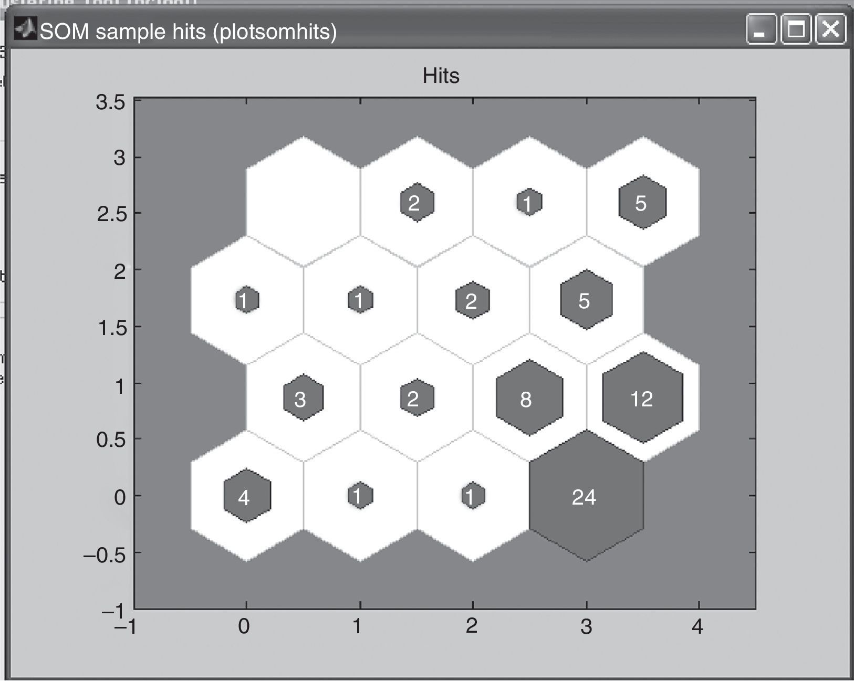This screenshot has height=681, width=854.
Task: Minimize the SOM sample hits window
Action: coord(761,29)
